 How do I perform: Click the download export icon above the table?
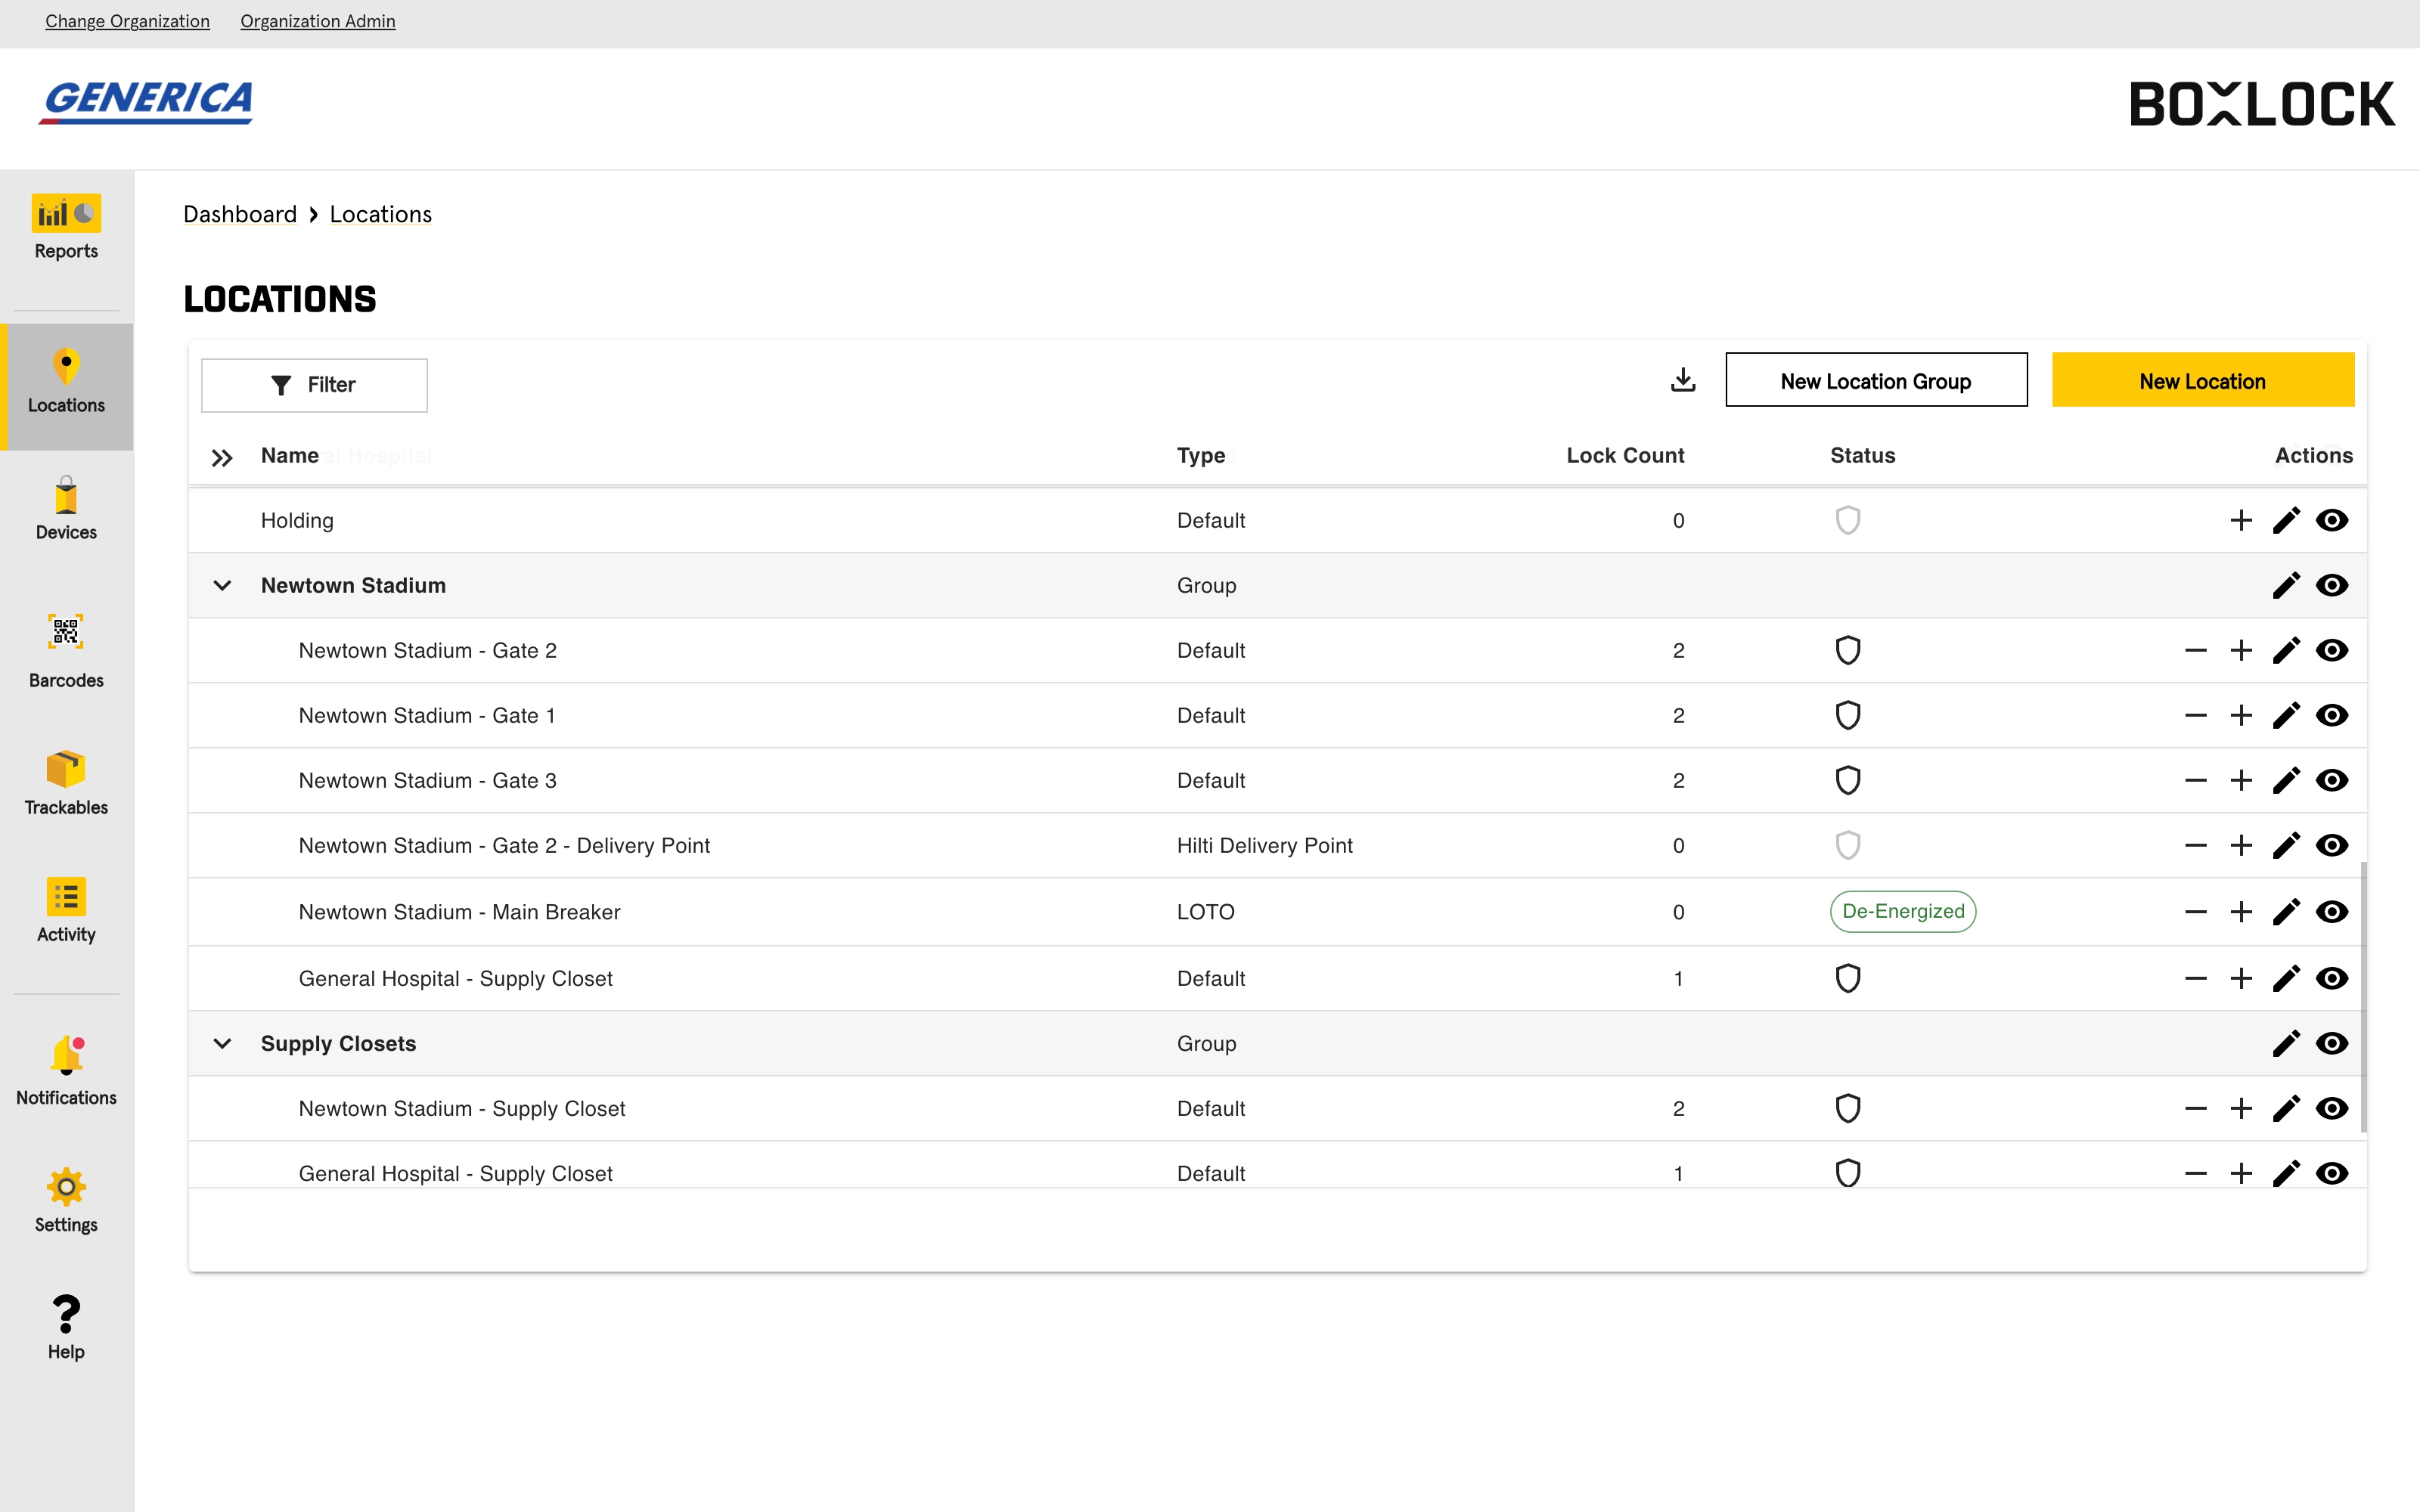(1682, 380)
